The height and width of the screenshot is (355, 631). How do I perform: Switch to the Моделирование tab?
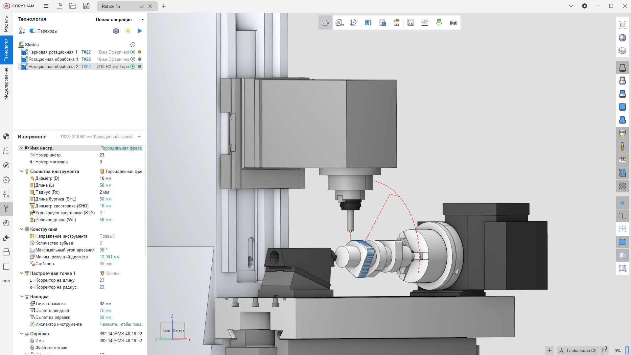click(6, 83)
